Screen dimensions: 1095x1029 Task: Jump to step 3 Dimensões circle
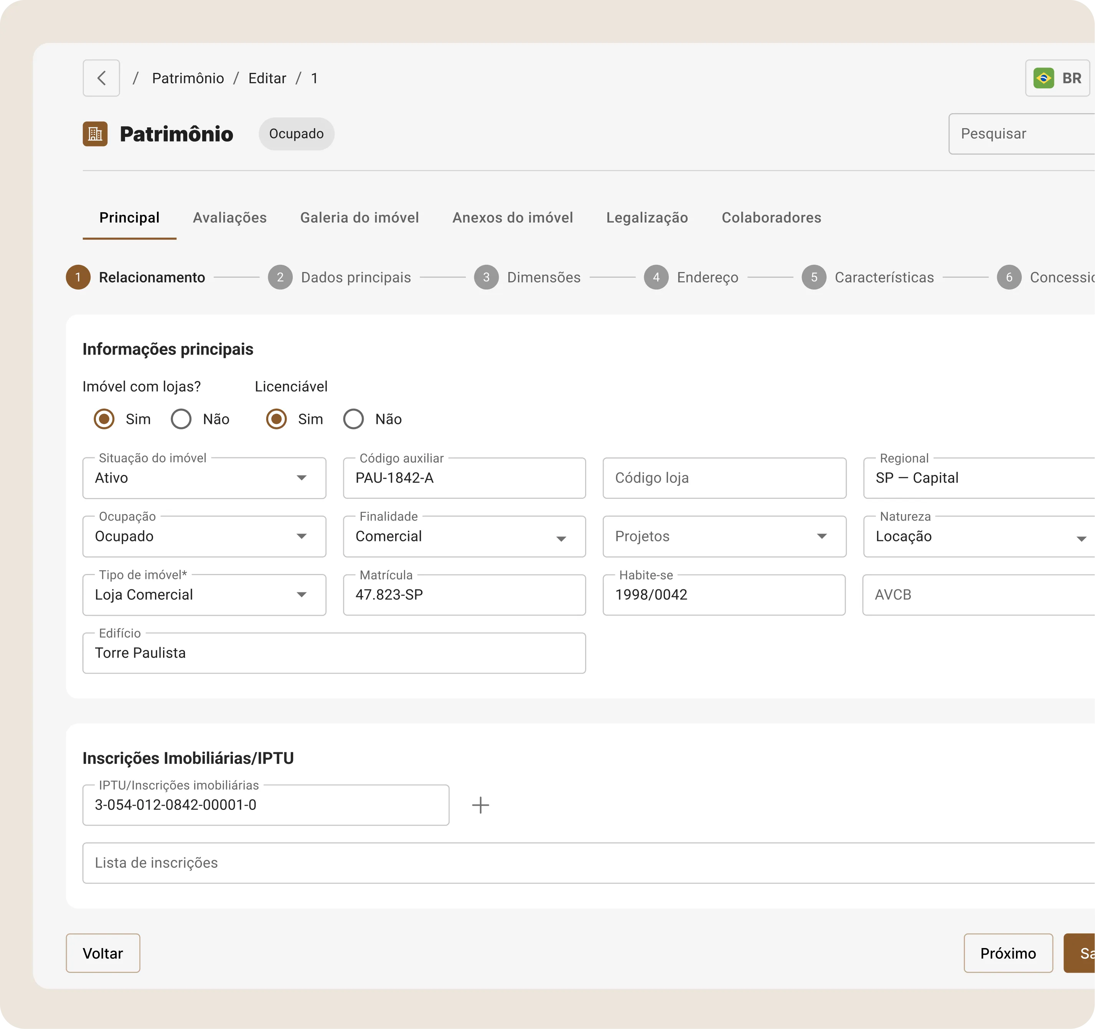[486, 277]
